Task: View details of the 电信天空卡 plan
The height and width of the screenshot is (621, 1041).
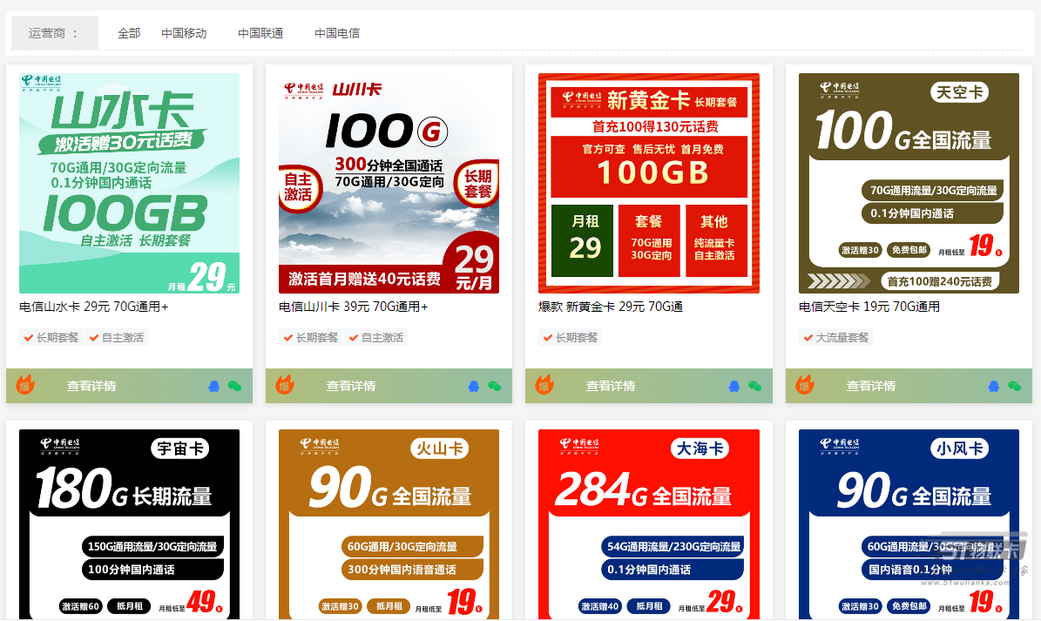Action: click(x=871, y=386)
